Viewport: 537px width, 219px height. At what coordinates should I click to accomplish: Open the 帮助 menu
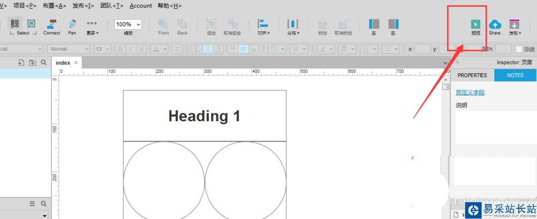pyautogui.click(x=170, y=6)
